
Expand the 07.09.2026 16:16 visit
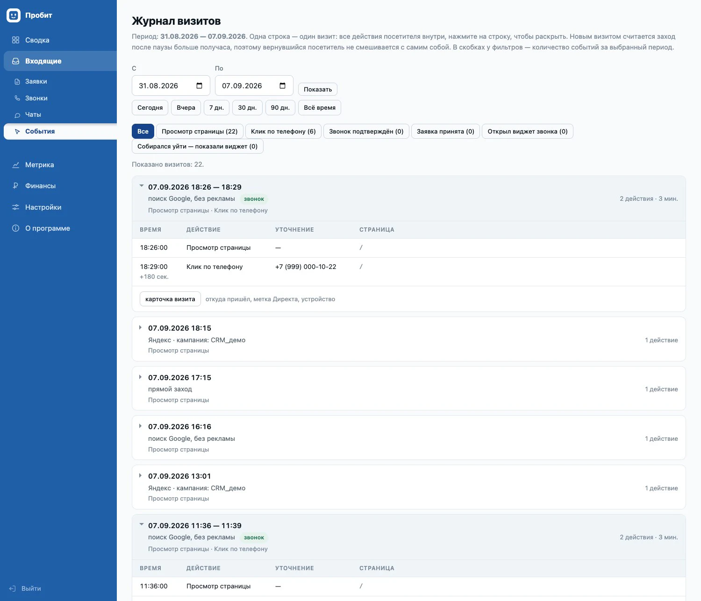coord(140,426)
